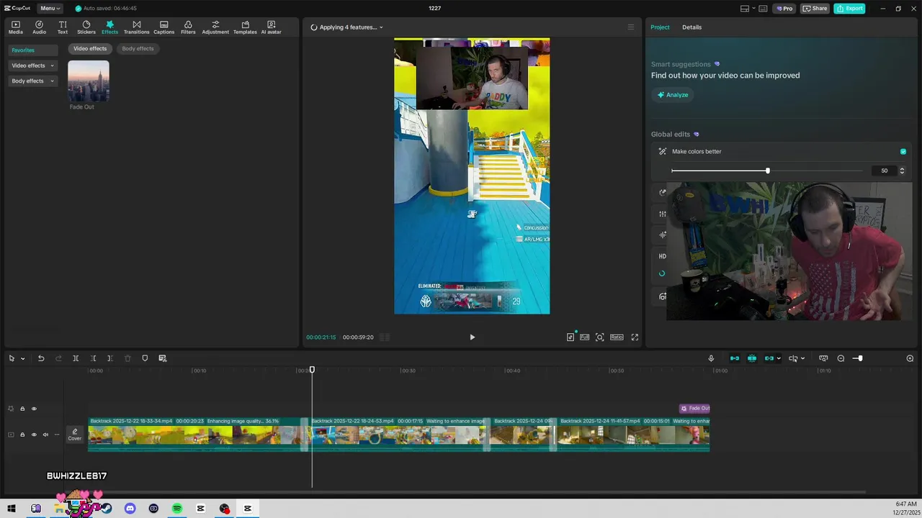
Task: Click the Analyze button
Action: (672, 95)
